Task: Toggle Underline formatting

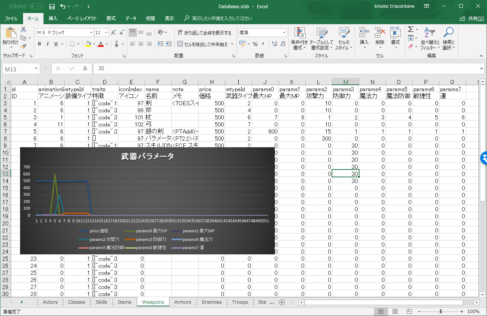Action: (x=56, y=44)
